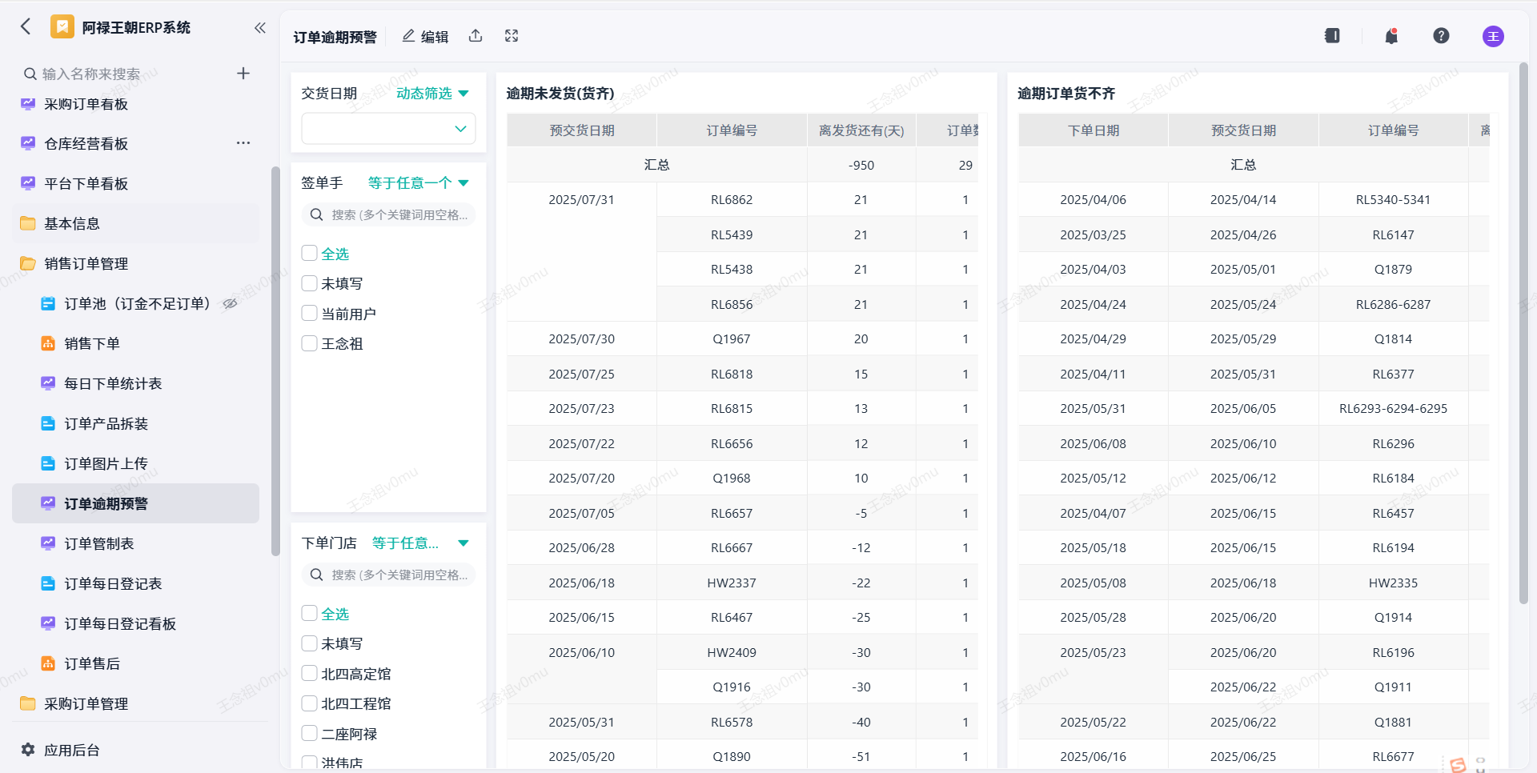Open the notification bell
The width and height of the screenshot is (1537, 773).
click(x=1391, y=36)
